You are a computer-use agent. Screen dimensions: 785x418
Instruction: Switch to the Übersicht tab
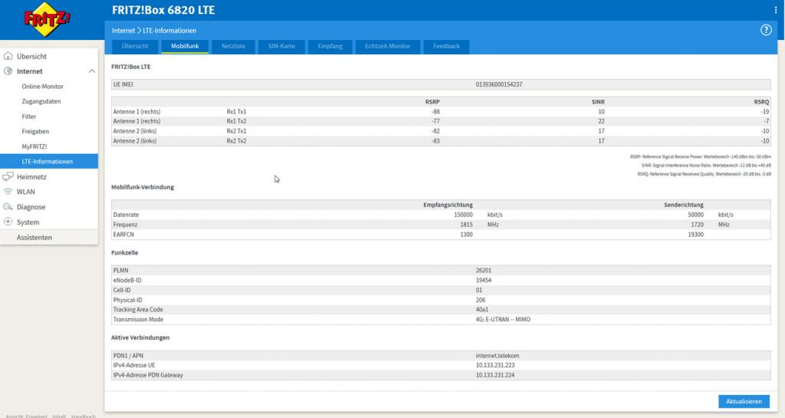tap(135, 46)
